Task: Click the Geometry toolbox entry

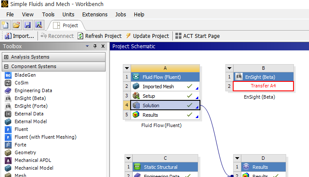Action: click(25, 152)
